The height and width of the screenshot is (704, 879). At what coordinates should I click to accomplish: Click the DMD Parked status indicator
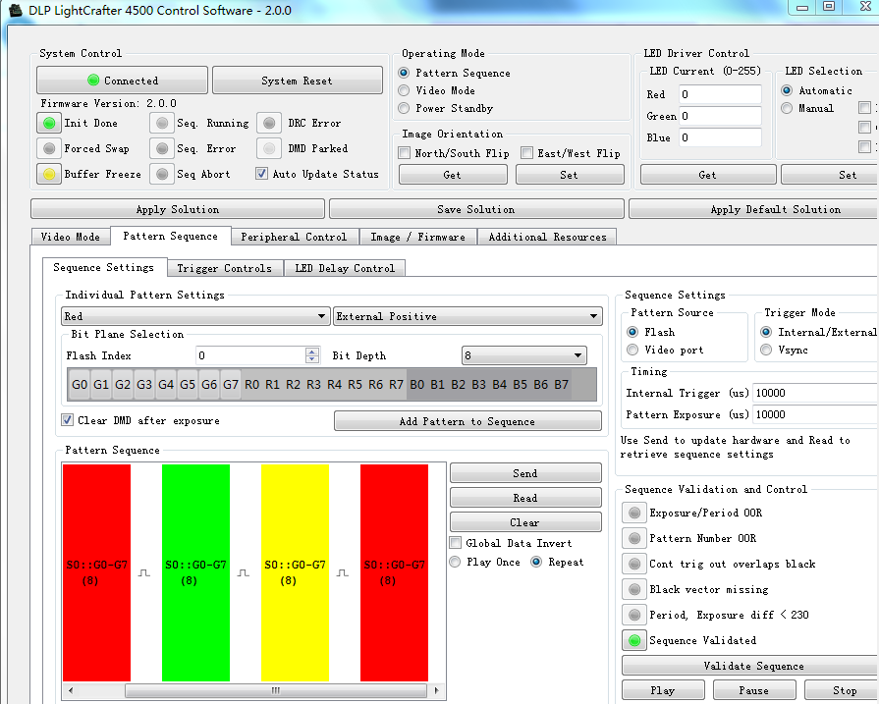tap(269, 148)
